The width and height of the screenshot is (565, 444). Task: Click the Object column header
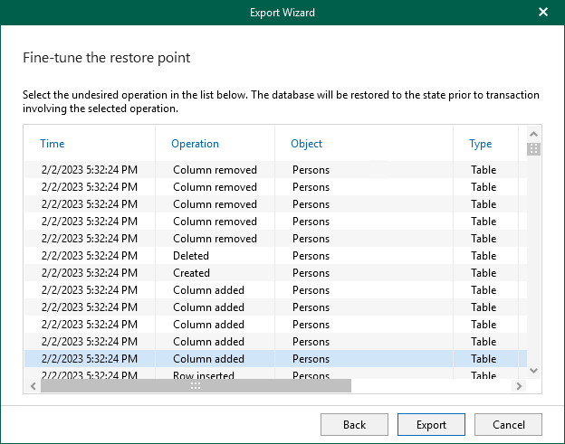click(306, 144)
